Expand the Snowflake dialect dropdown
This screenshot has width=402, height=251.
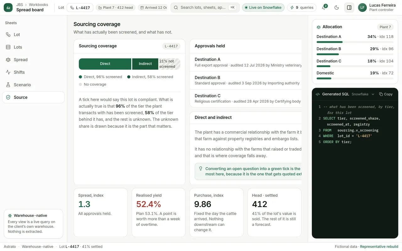point(363,94)
